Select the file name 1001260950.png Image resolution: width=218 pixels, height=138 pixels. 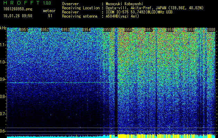coord(18,9)
